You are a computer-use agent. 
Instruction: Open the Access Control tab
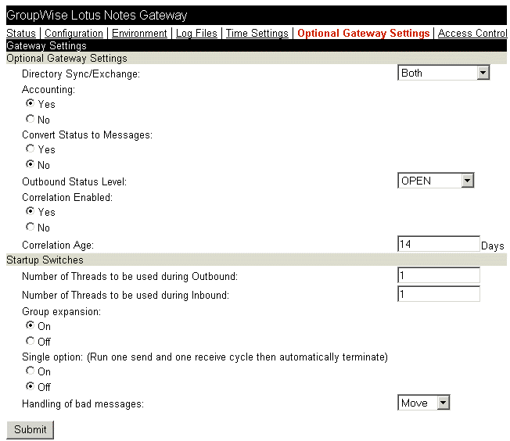click(472, 33)
